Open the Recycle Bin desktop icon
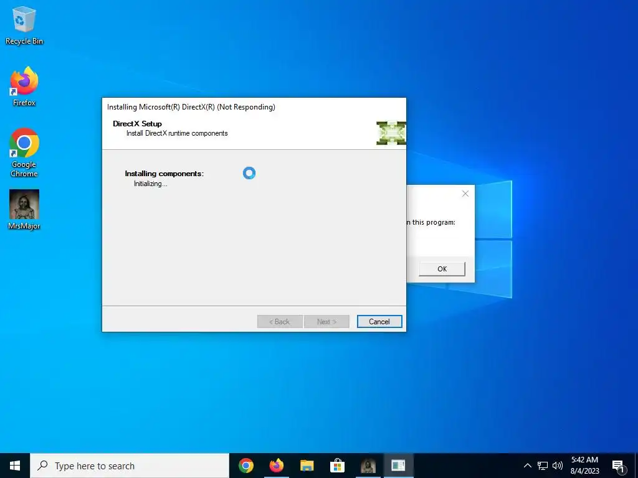Viewport: 638px width, 478px height. (x=24, y=25)
